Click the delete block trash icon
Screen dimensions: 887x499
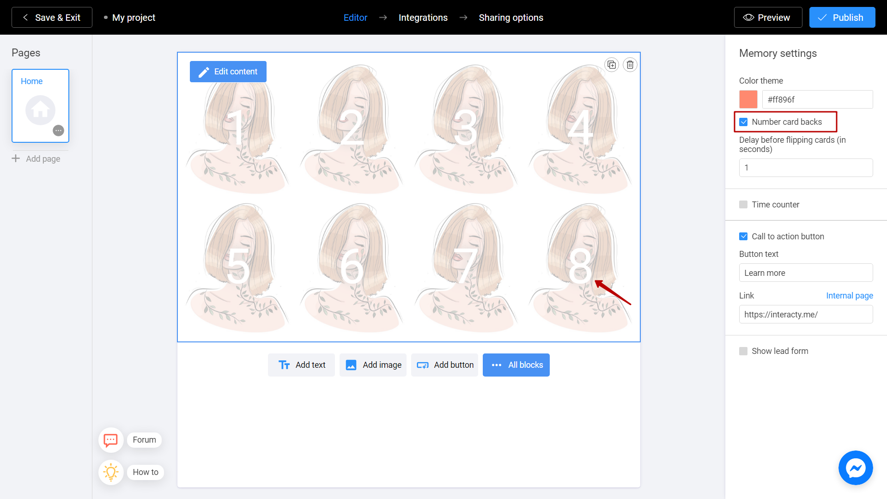pos(630,65)
